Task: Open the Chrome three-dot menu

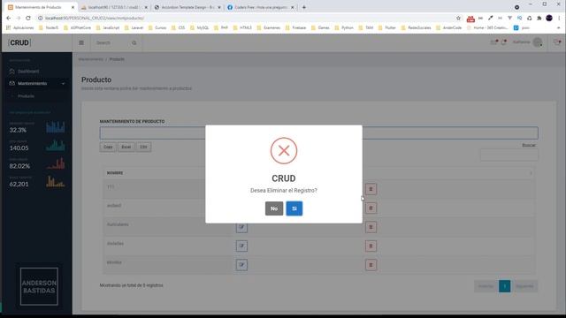Action: coord(559,18)
